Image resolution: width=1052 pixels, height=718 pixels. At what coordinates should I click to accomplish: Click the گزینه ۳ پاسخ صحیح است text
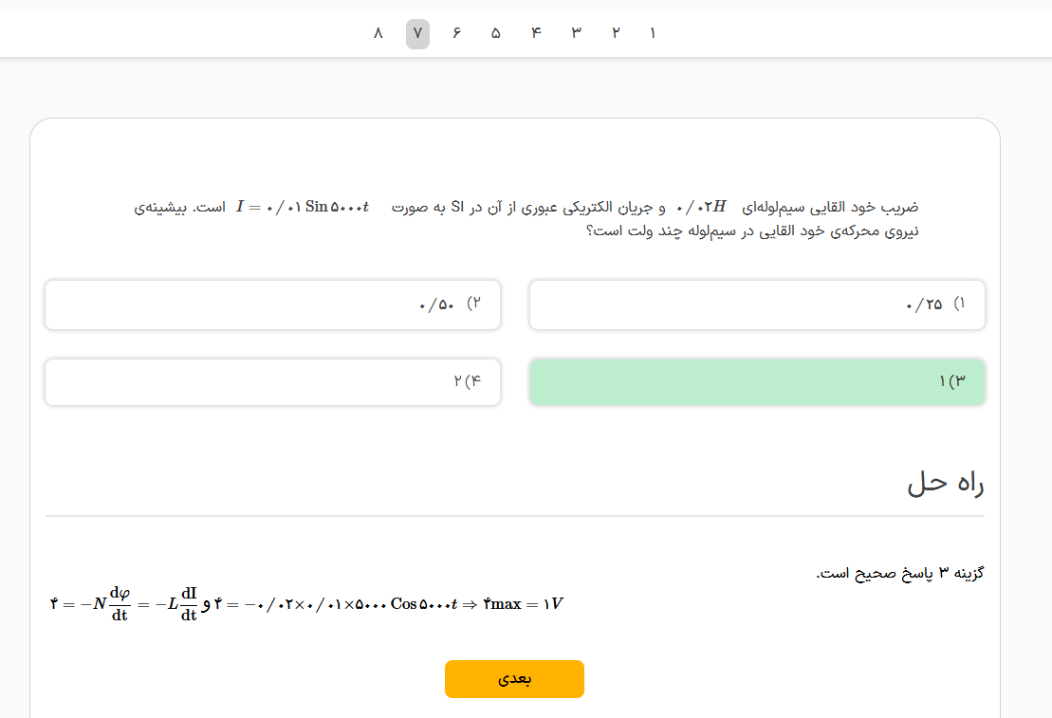point(900,574)
